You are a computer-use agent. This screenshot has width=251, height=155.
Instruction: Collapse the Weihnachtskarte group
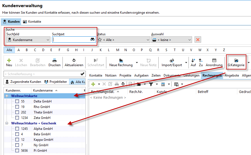click(x=7, y=96)
